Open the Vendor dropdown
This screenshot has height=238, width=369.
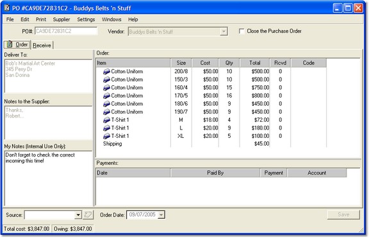tap(224, 31)
